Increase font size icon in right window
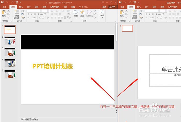This screenshot has width=181, height=122. pos(158,18)
